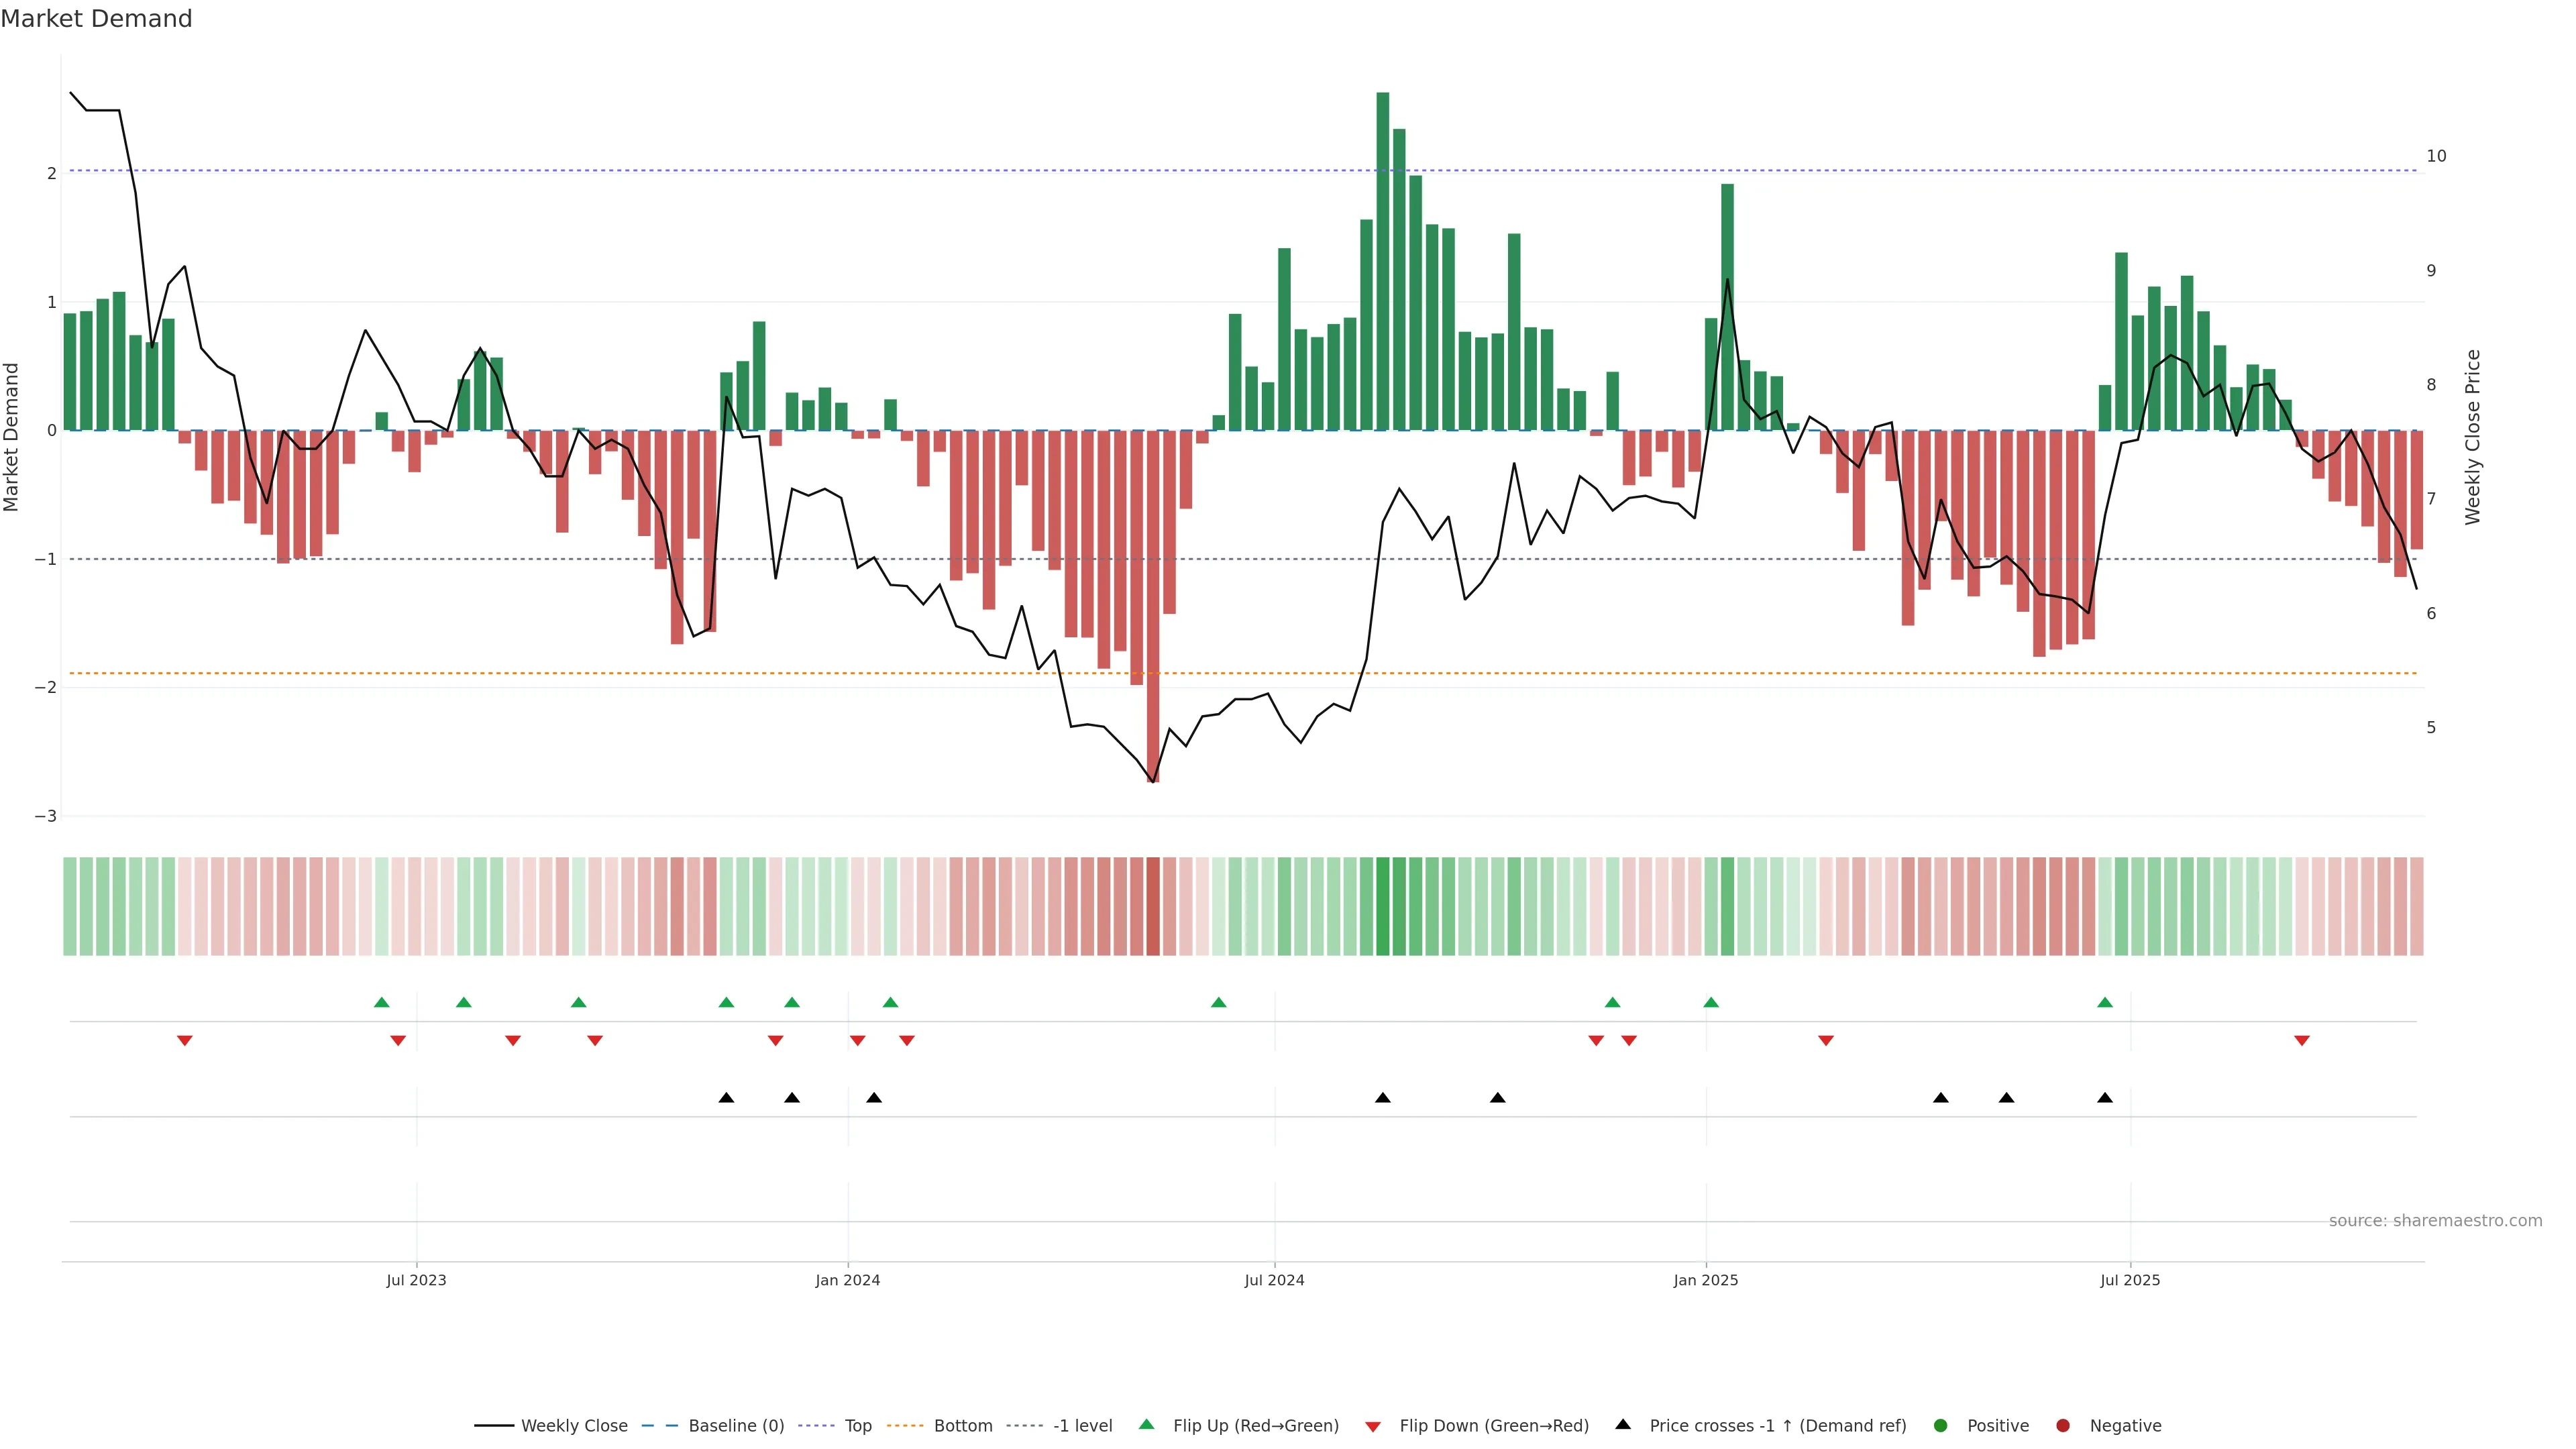Viewport: 2576px width, 1449px height.
Task: Click the Weekly Close black line legend marker
Action: [494, 1426]
